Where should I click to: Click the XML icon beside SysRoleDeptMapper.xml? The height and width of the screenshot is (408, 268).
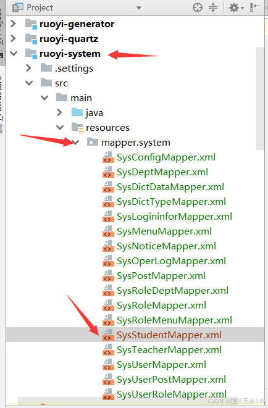108,291
